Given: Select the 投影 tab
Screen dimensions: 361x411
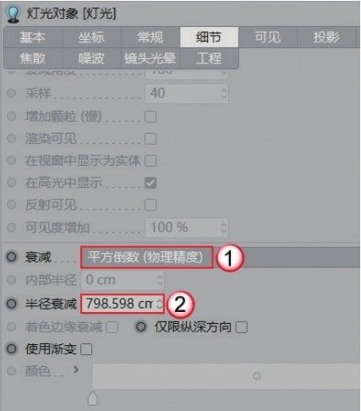Looking at the screenshot, I should click(x=326, y=37).
